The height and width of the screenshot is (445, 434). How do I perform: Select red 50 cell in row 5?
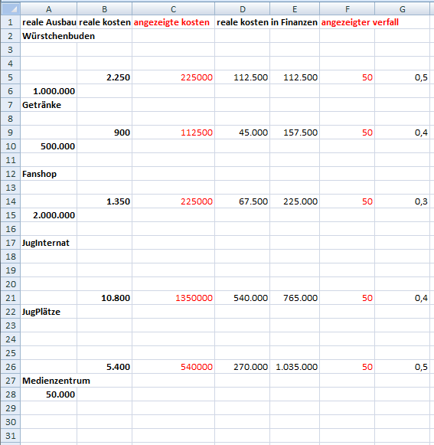(348, 77)
